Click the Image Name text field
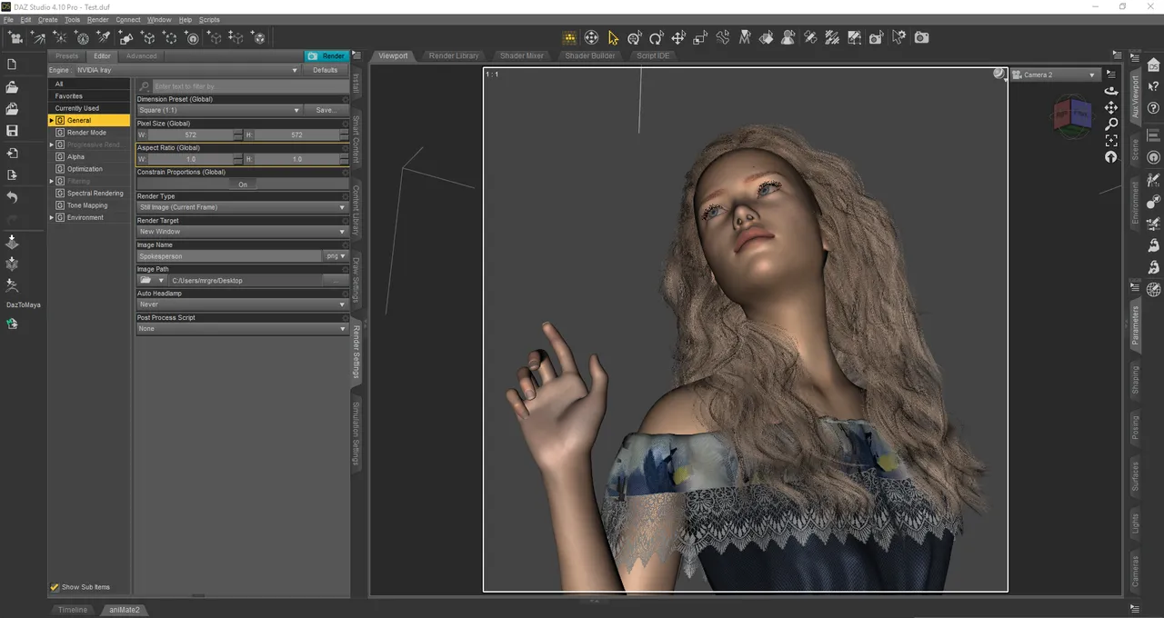Viewport: 1164px width, 618px height. pyautogui.click(x=229, y=256)
